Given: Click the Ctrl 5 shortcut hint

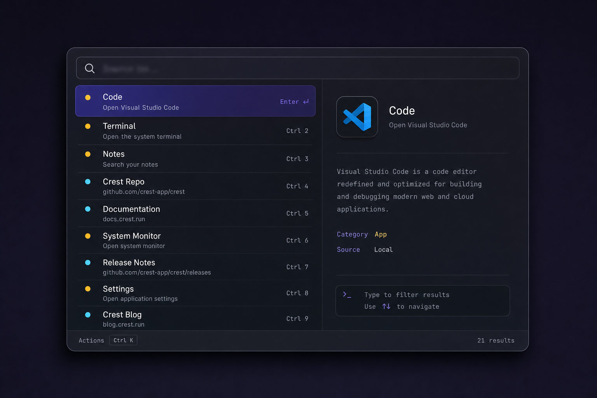Looking at the screenshot, I should [x=297, y=213].
